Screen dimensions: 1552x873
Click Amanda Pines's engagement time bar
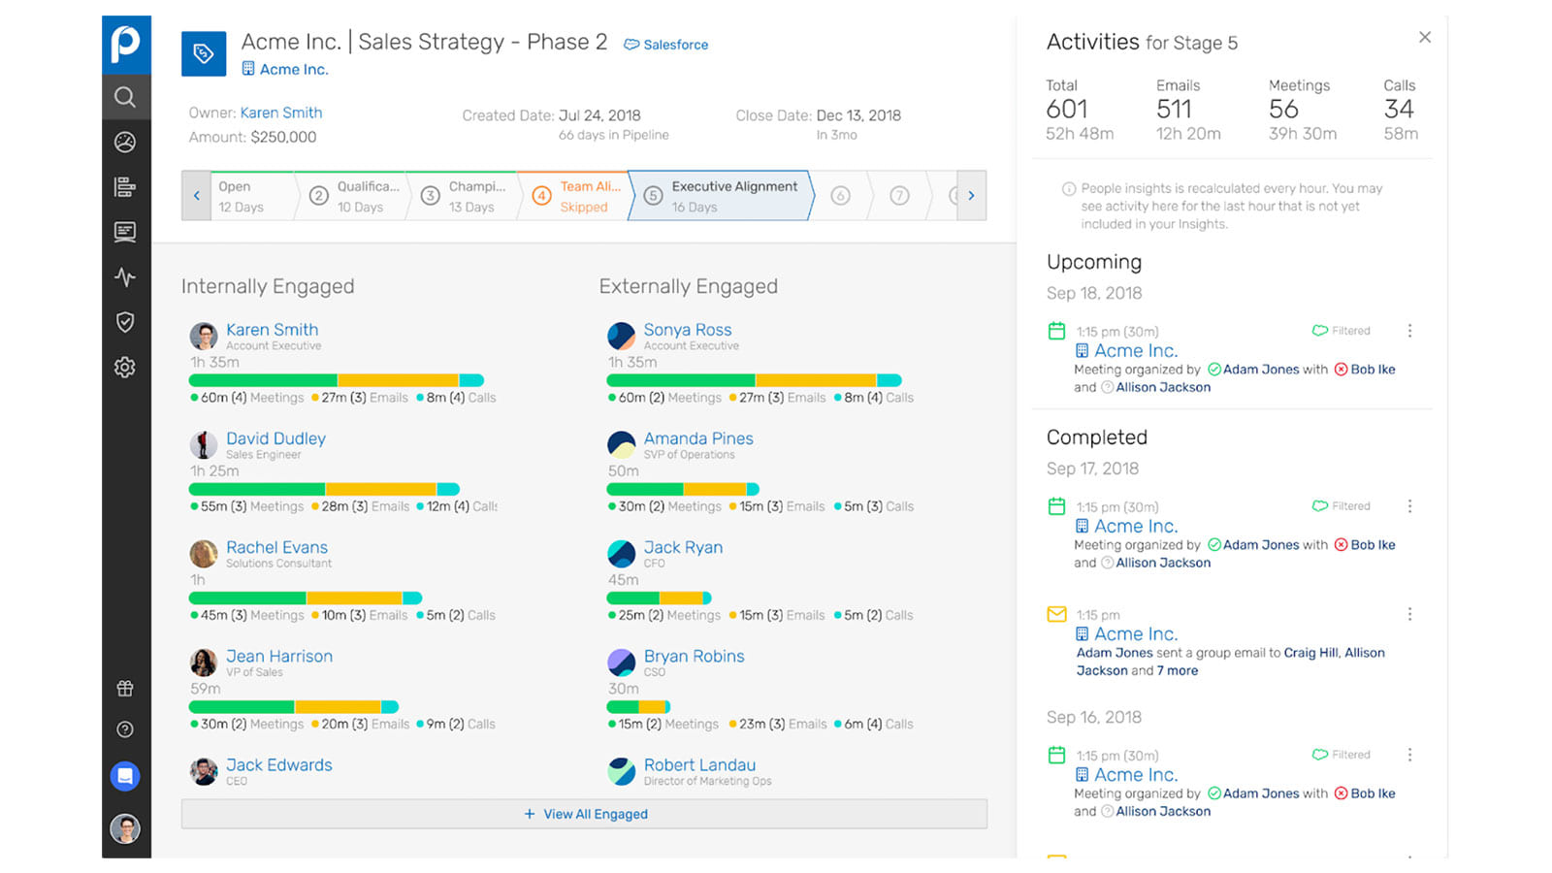tap(683, 489)
